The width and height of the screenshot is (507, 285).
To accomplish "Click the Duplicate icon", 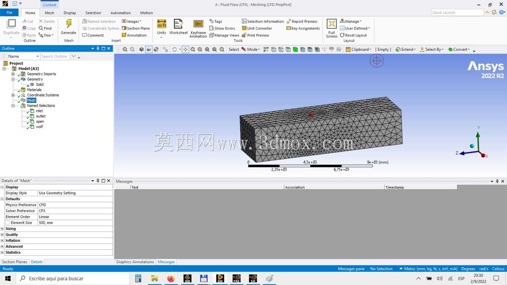I will tap(11, 24).
